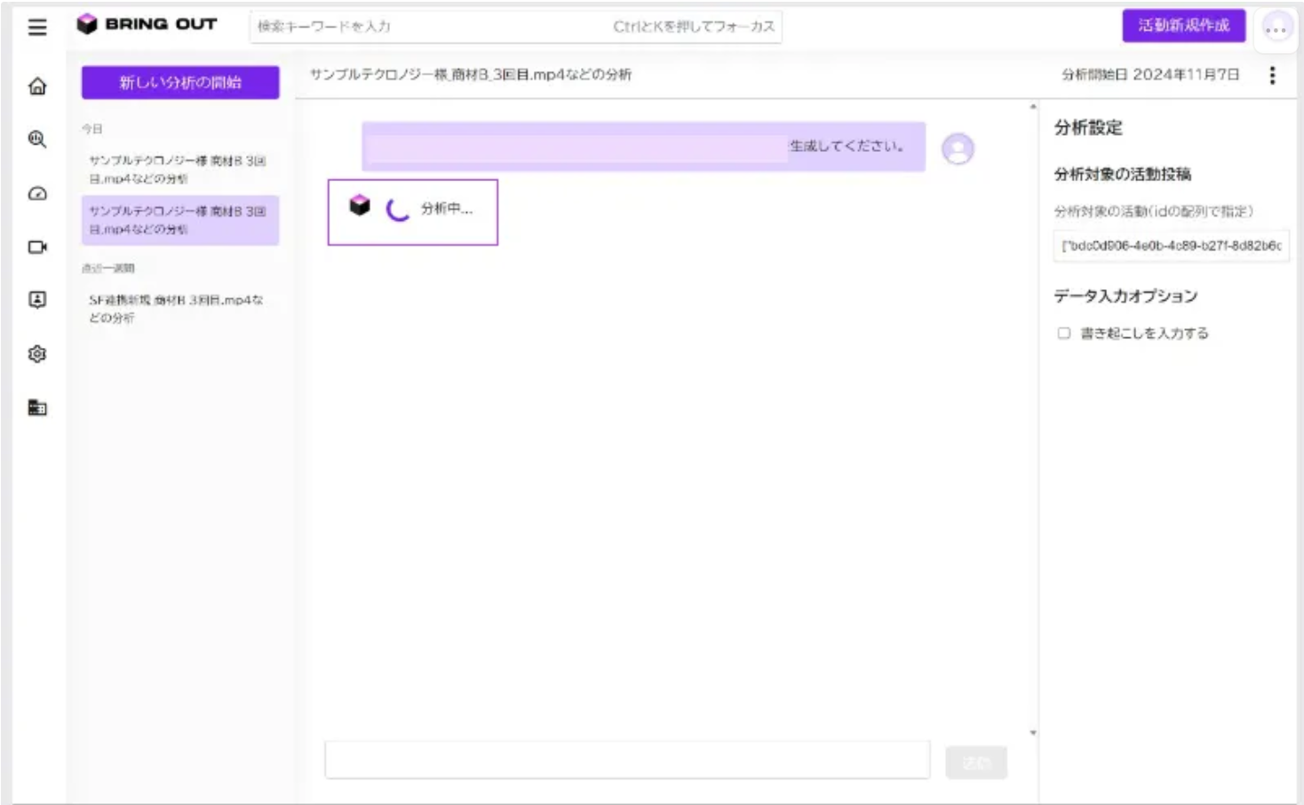This screenshot has width=1304, height=805.
Task: Click the BRING OUT logo
Action: pos(147,24)
